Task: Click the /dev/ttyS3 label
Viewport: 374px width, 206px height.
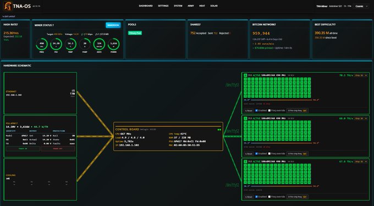Action: pyautogui.click(x=232, y=85)
